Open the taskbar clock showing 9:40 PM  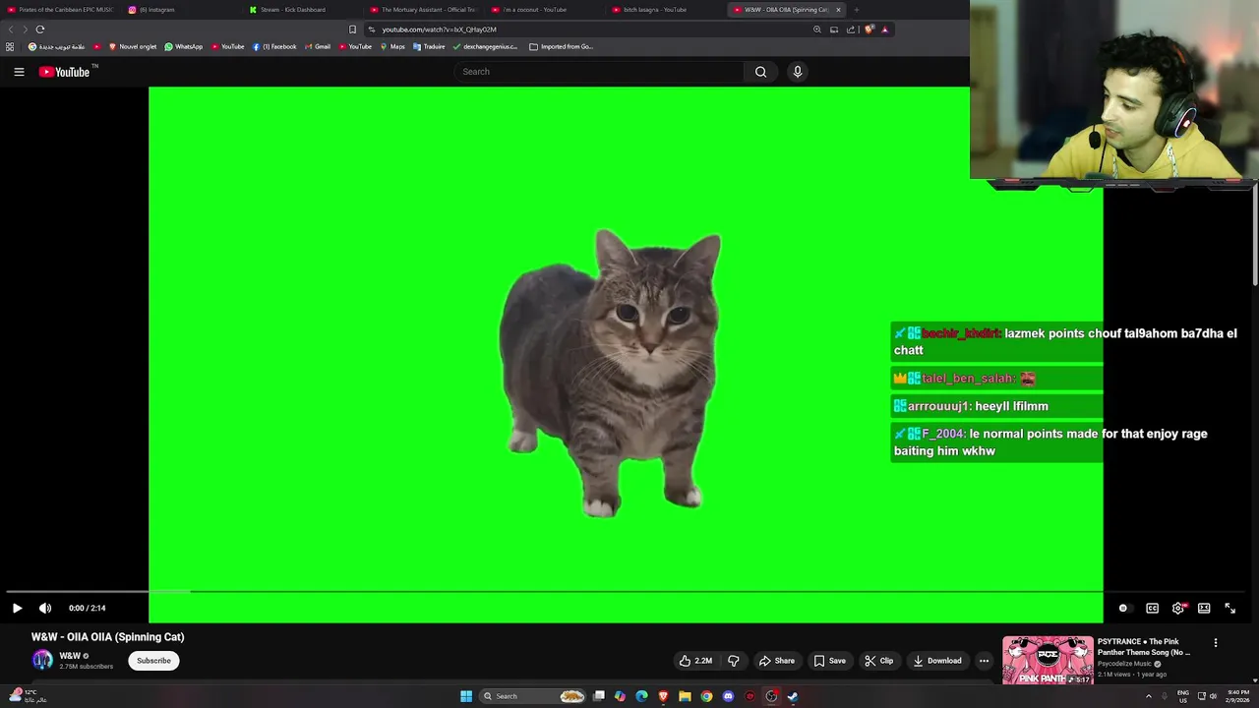(1238, 696)
